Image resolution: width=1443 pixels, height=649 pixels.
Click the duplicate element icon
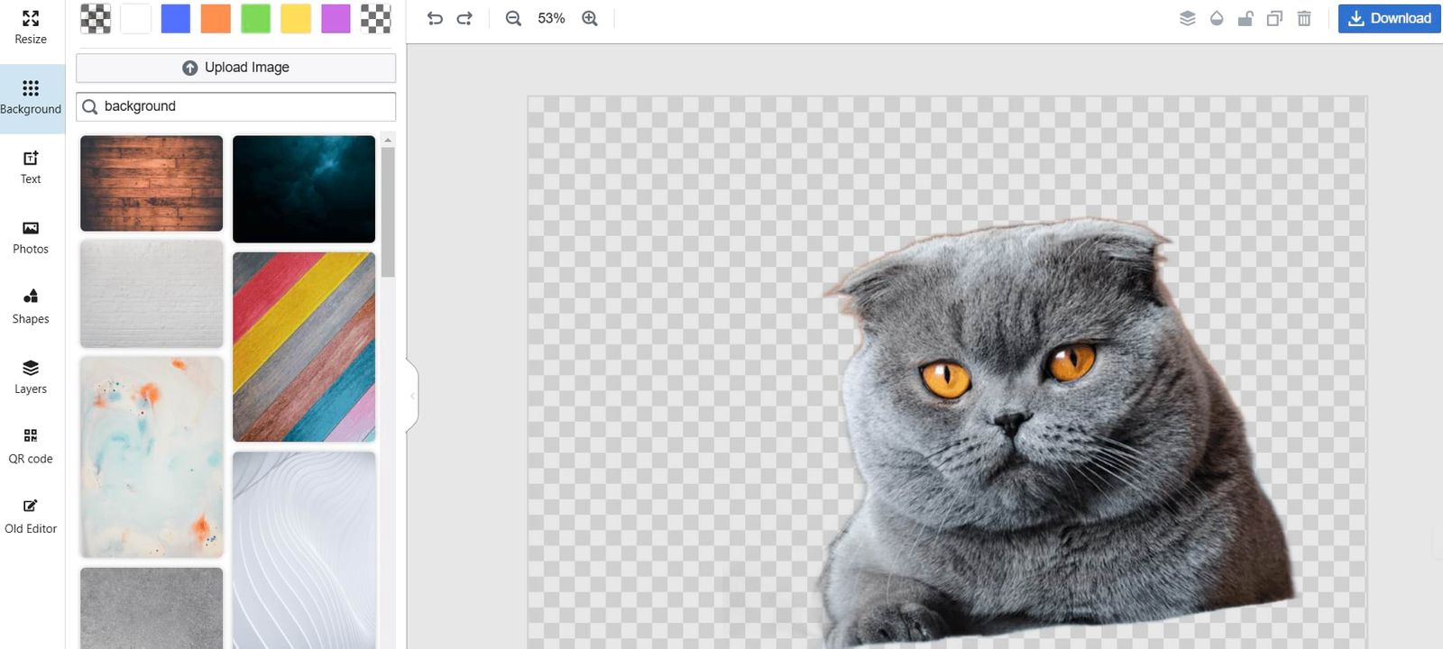click(x=1274, y=18)
